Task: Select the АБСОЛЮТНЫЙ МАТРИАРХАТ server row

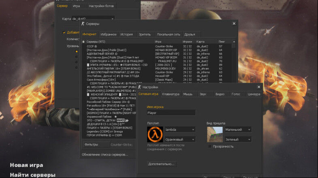Action: point(157,72)
